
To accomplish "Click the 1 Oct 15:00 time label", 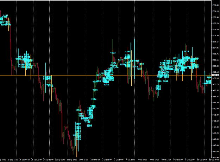I will click(x=83, y=160).
